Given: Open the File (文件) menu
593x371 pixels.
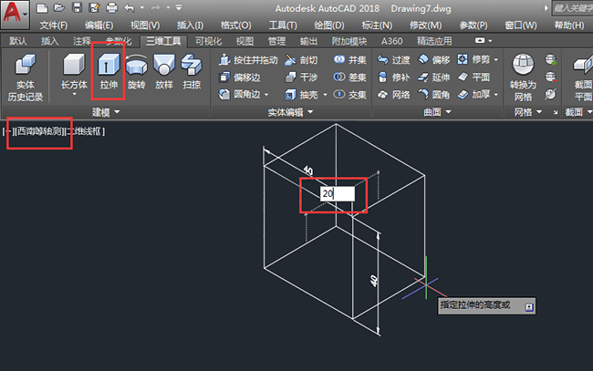Looking at the screenshot, I should (53, 26).
